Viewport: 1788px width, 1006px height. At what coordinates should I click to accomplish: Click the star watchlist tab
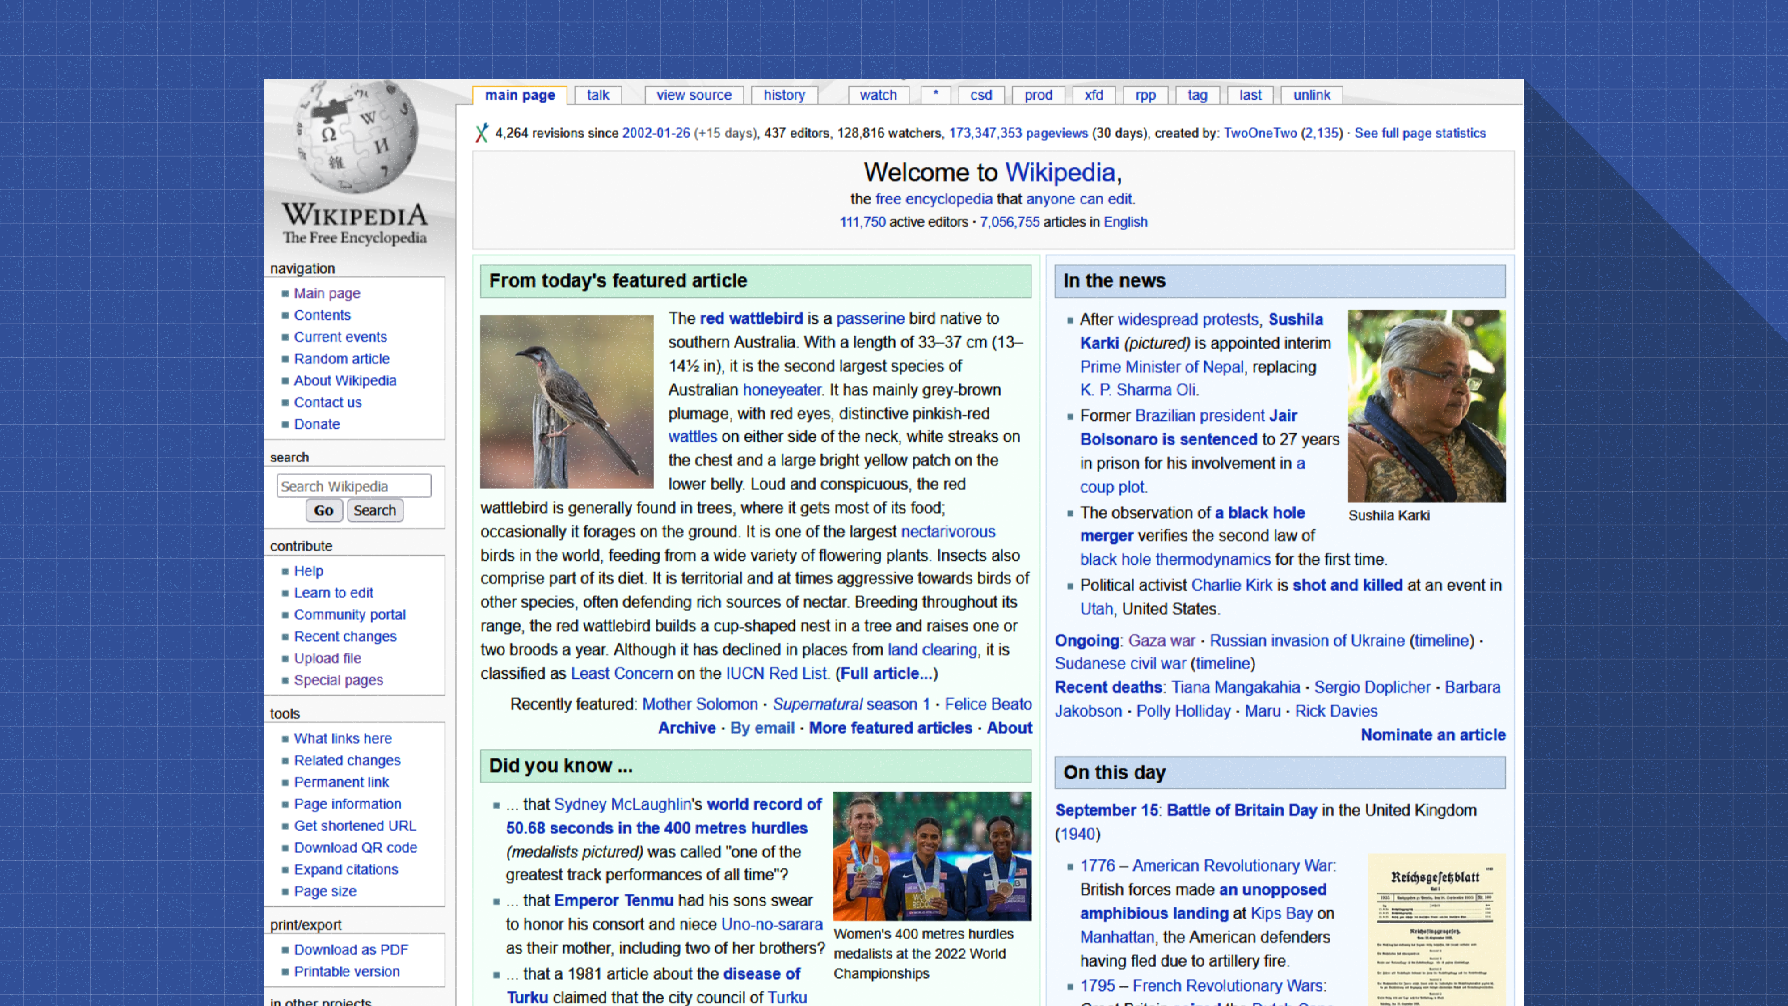tap(935, 95)
